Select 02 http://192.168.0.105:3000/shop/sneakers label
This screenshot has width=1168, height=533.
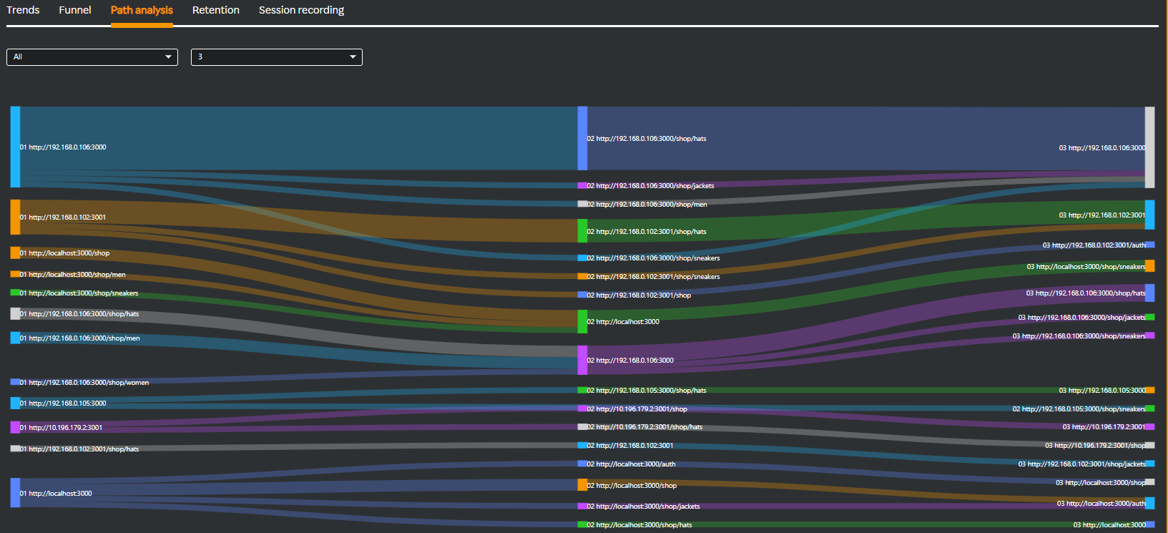(x=1079, y=409)
